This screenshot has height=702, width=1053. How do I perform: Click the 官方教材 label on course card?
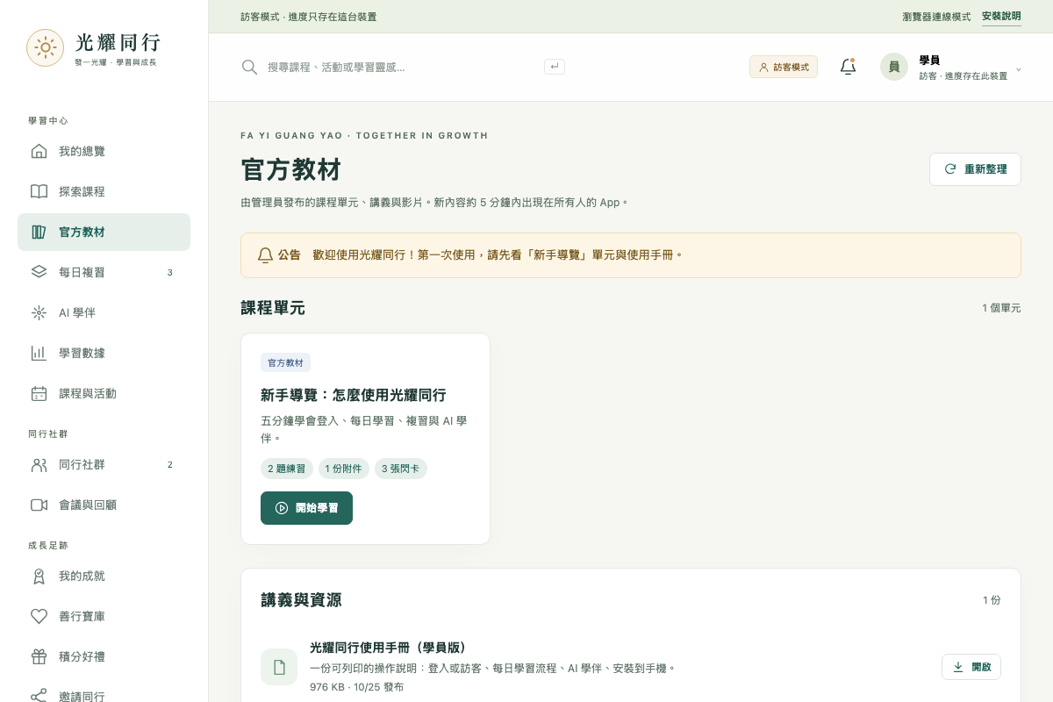point(285,362)
